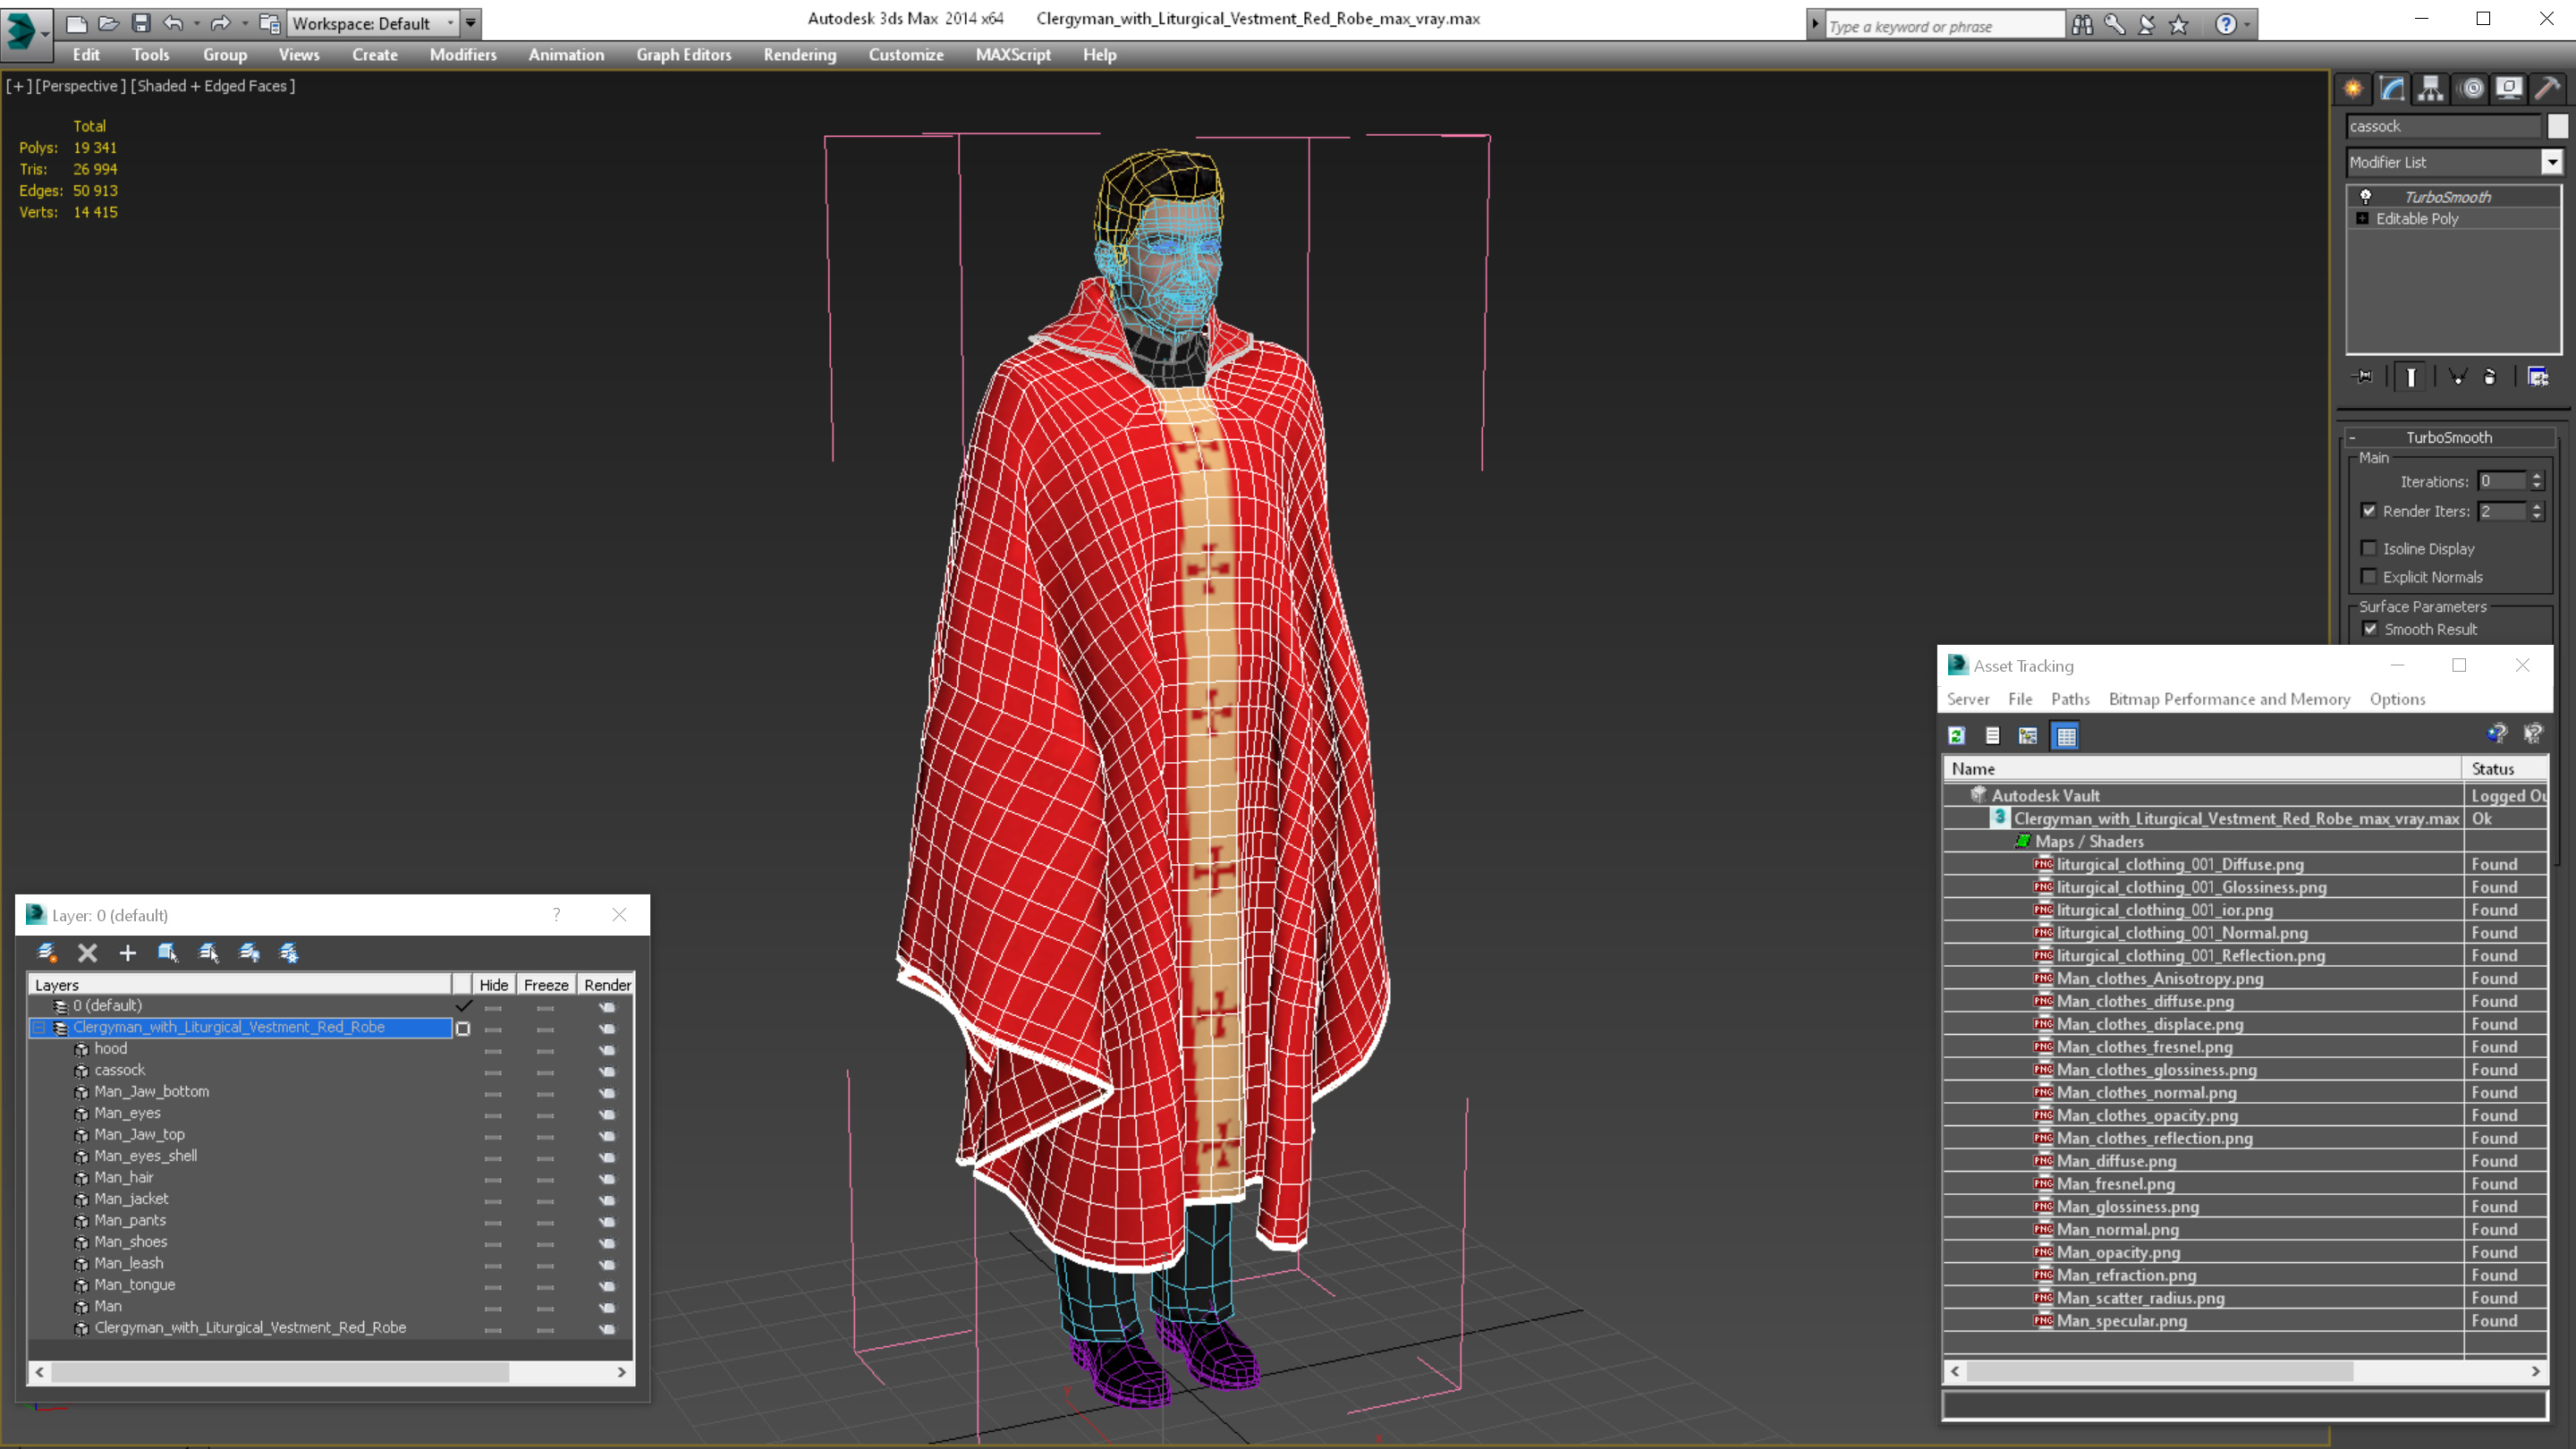Open the Workspace Default dropdown

point(451,23)
